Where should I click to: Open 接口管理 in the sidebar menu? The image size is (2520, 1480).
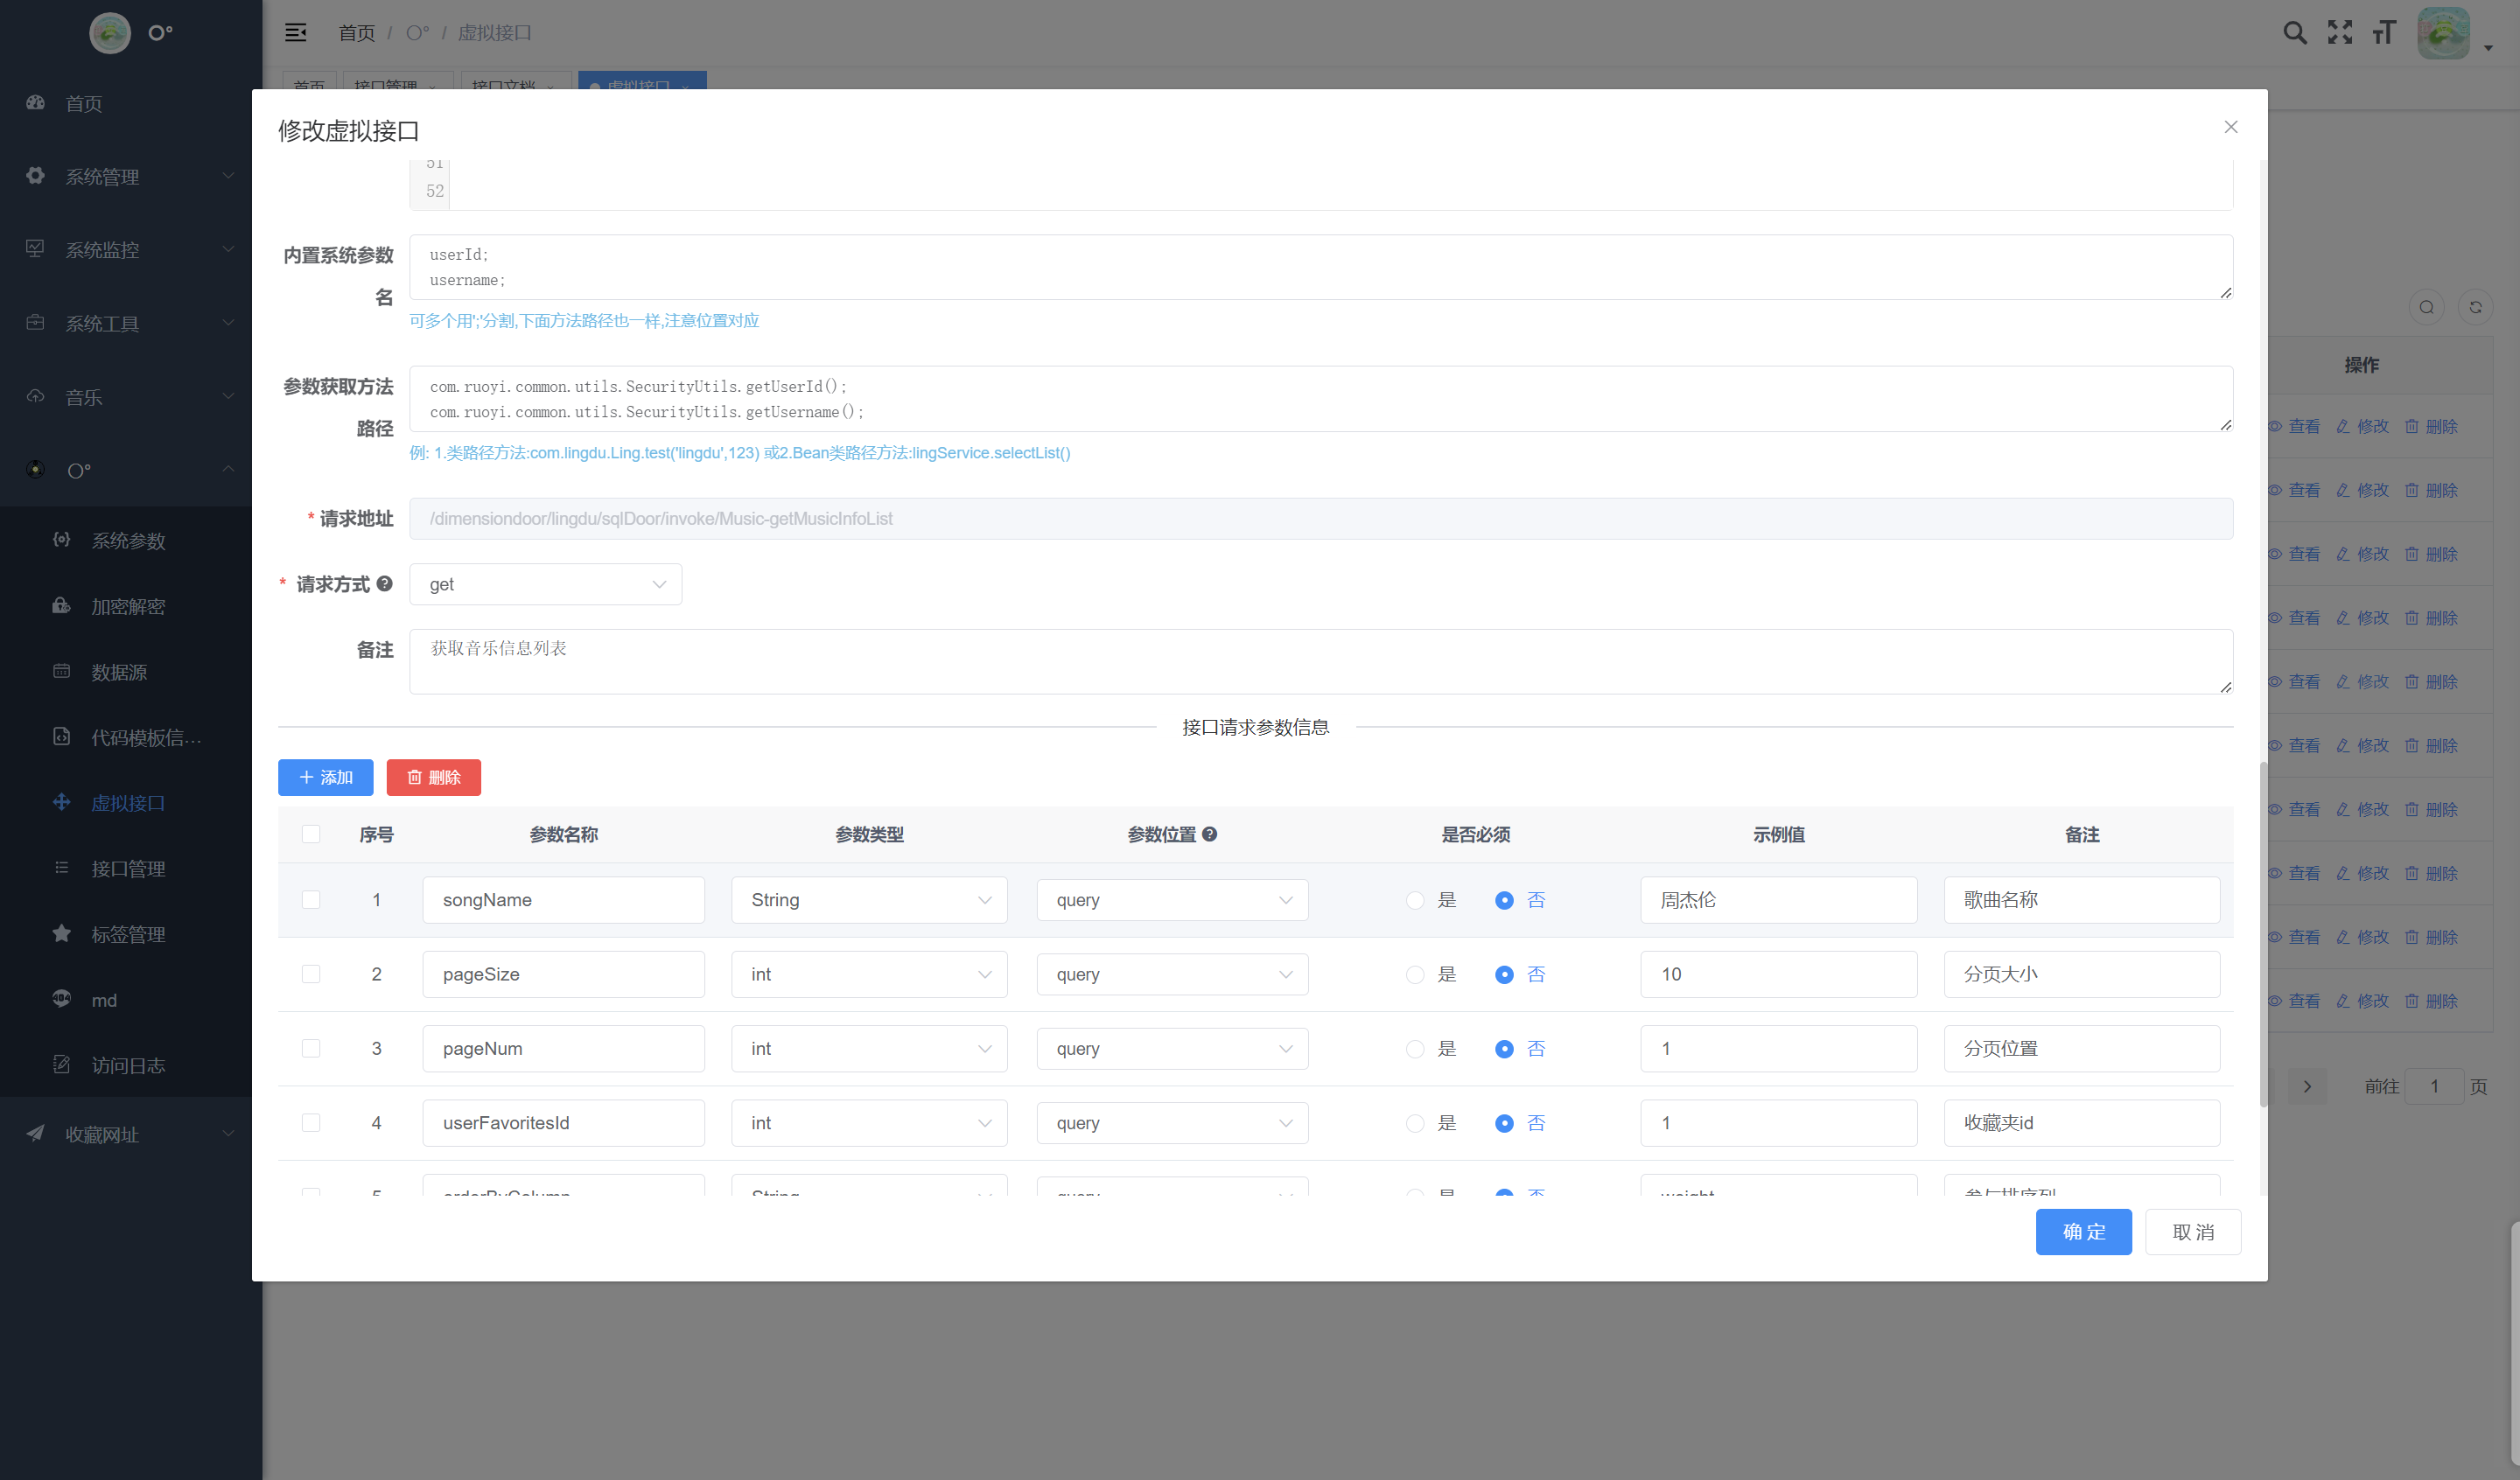128,868
